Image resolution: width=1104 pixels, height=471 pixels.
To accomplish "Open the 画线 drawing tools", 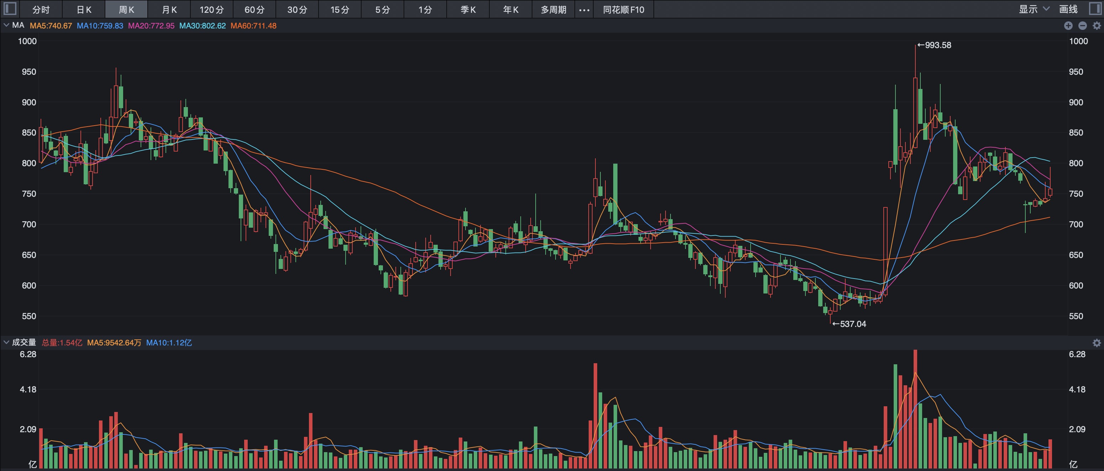I will pyautogui.click(x=1068, y=9).
